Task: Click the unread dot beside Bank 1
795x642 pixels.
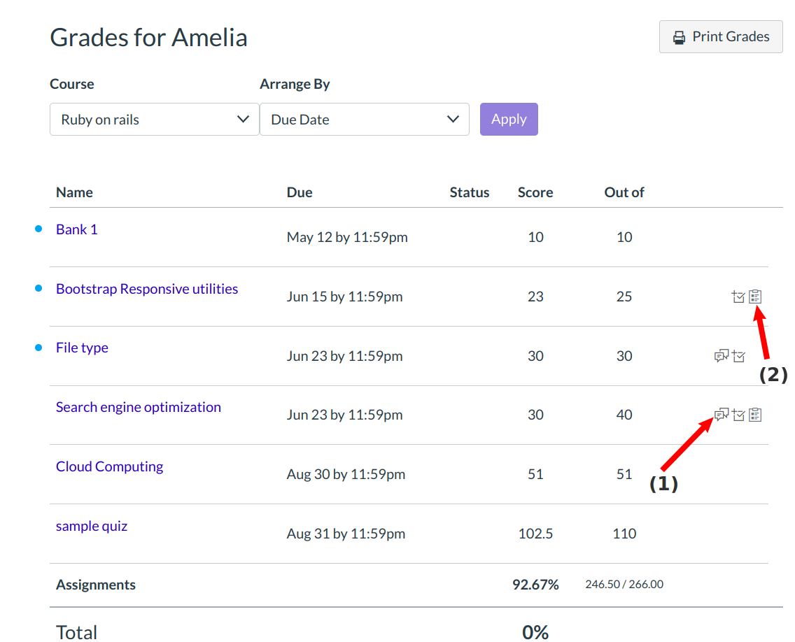Action: (x=39, y=229)
